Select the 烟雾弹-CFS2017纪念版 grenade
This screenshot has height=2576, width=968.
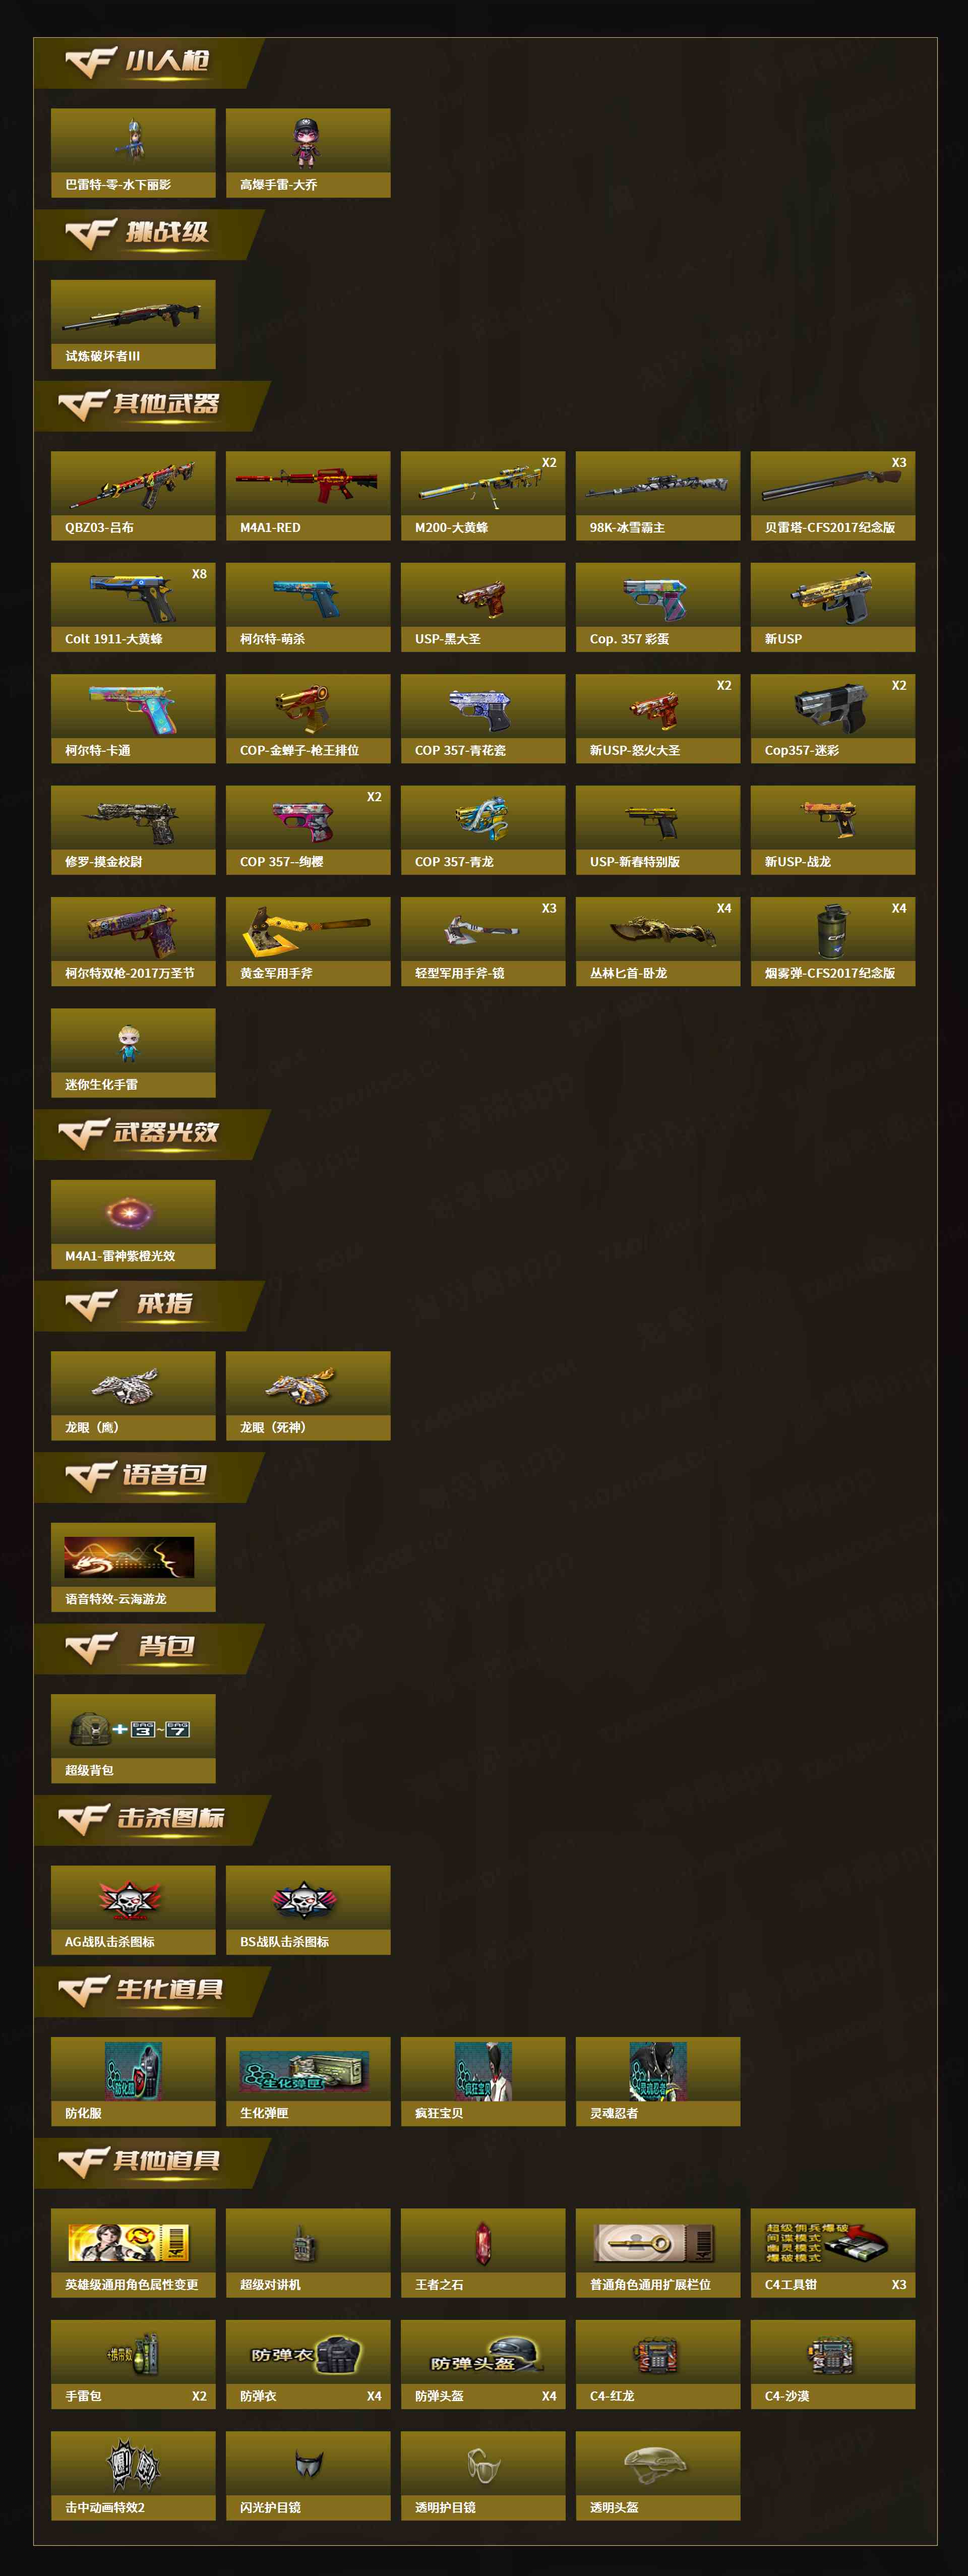pos(833,931)
